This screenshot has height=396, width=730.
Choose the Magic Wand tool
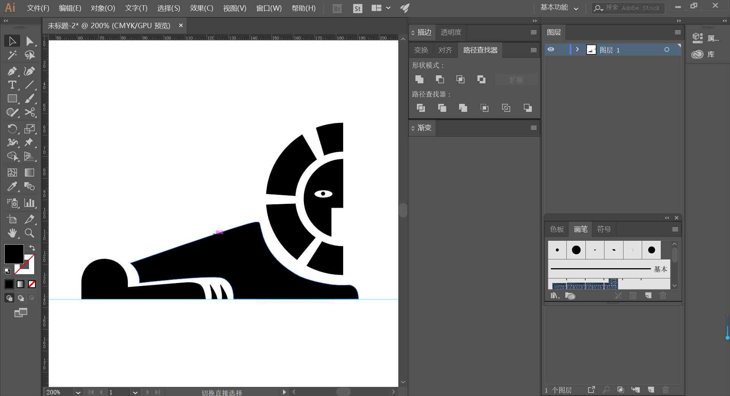[x=12, y=55]
